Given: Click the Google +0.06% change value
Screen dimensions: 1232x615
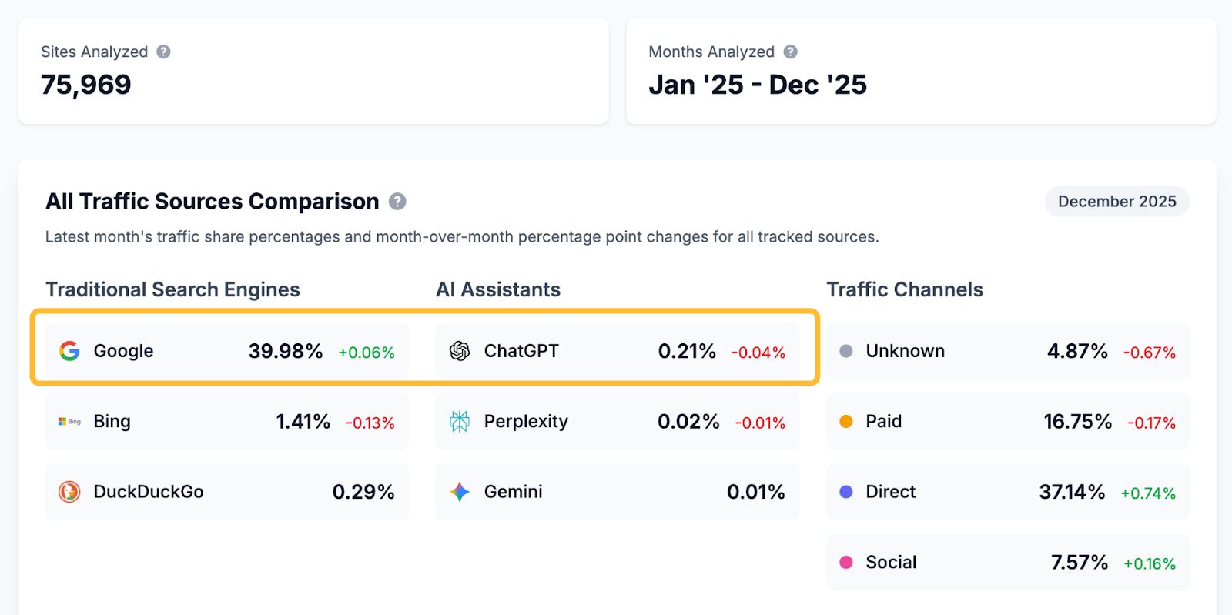Looking at the screenshot, I should (x=366, y=351).
